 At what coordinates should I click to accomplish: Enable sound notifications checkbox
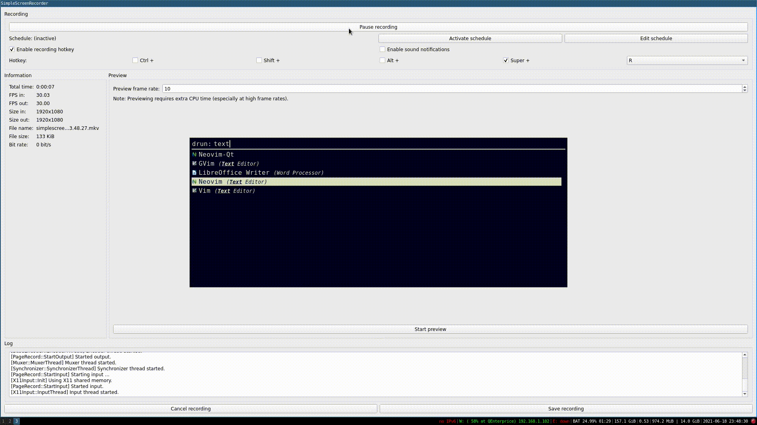click(382, 50)
